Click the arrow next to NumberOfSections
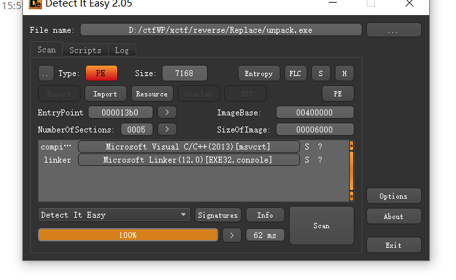 point(167,130)
